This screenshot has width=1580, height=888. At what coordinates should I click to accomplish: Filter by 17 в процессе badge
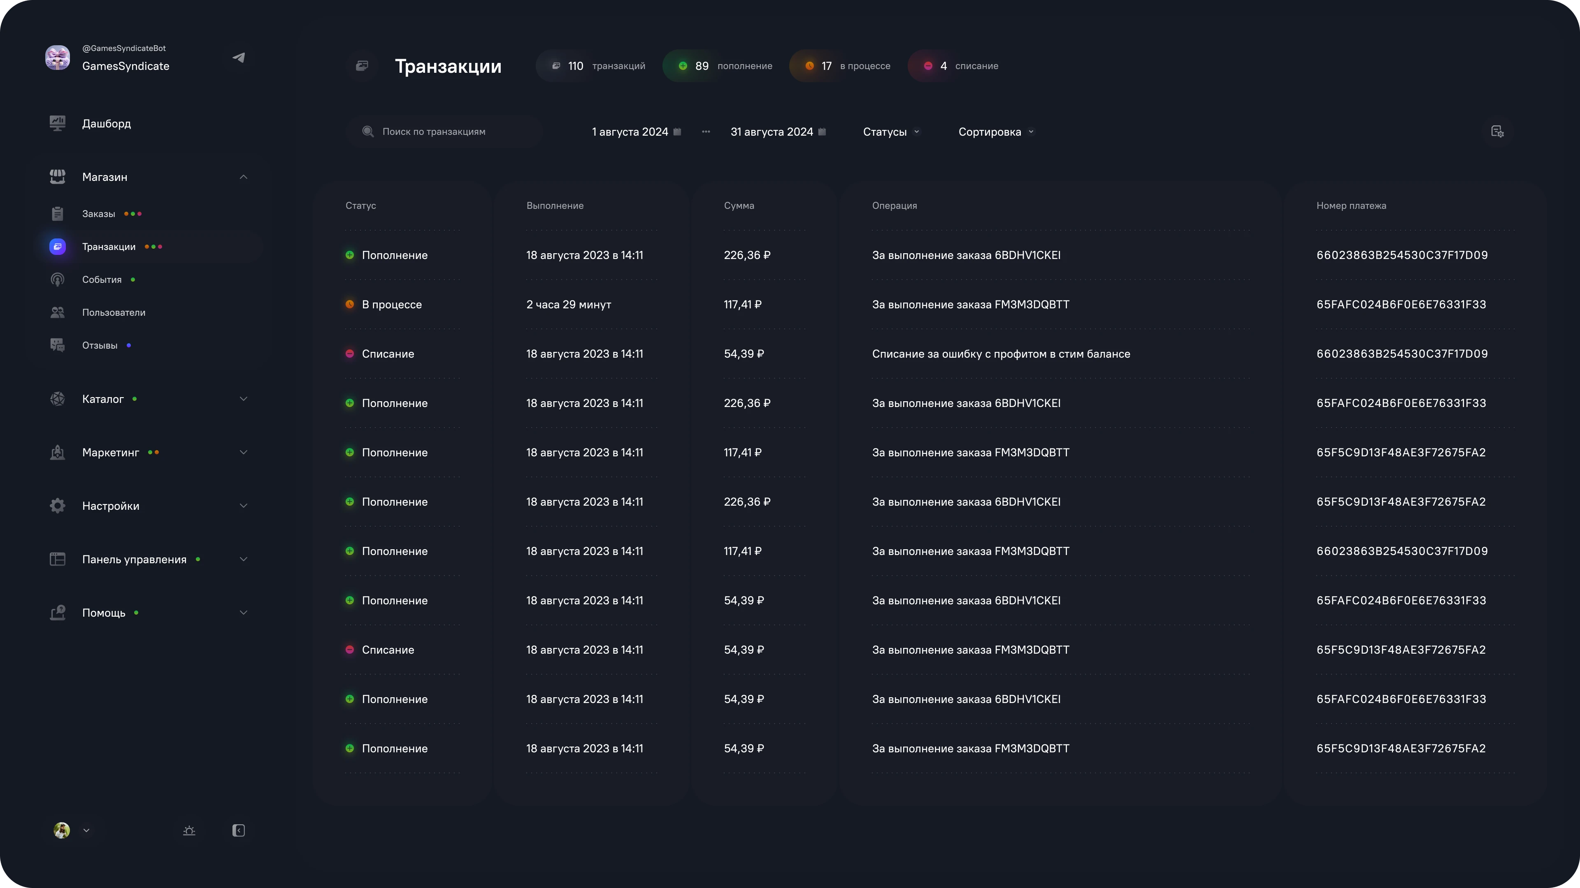click(848, 66)
